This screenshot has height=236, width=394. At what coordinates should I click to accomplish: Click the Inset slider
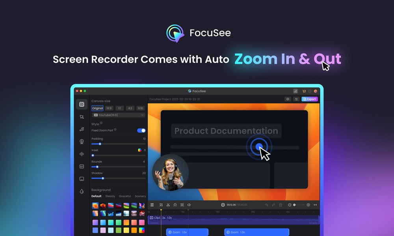click(x=118, y=155)
